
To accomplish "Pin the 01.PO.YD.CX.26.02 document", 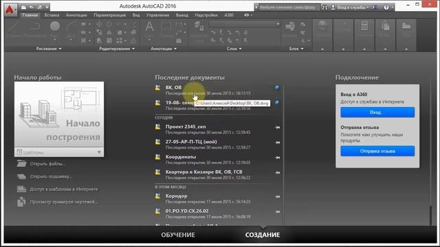I will pos(278,212).
